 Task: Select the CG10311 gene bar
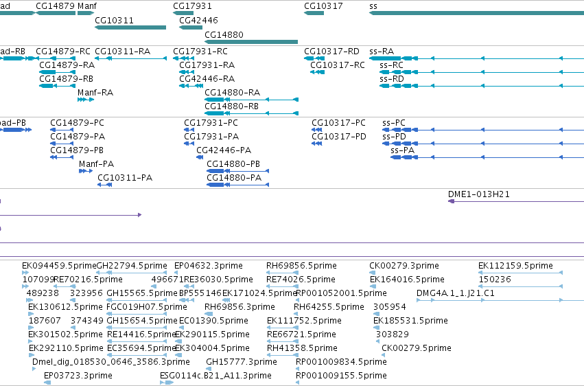click(x=130, y=27)
